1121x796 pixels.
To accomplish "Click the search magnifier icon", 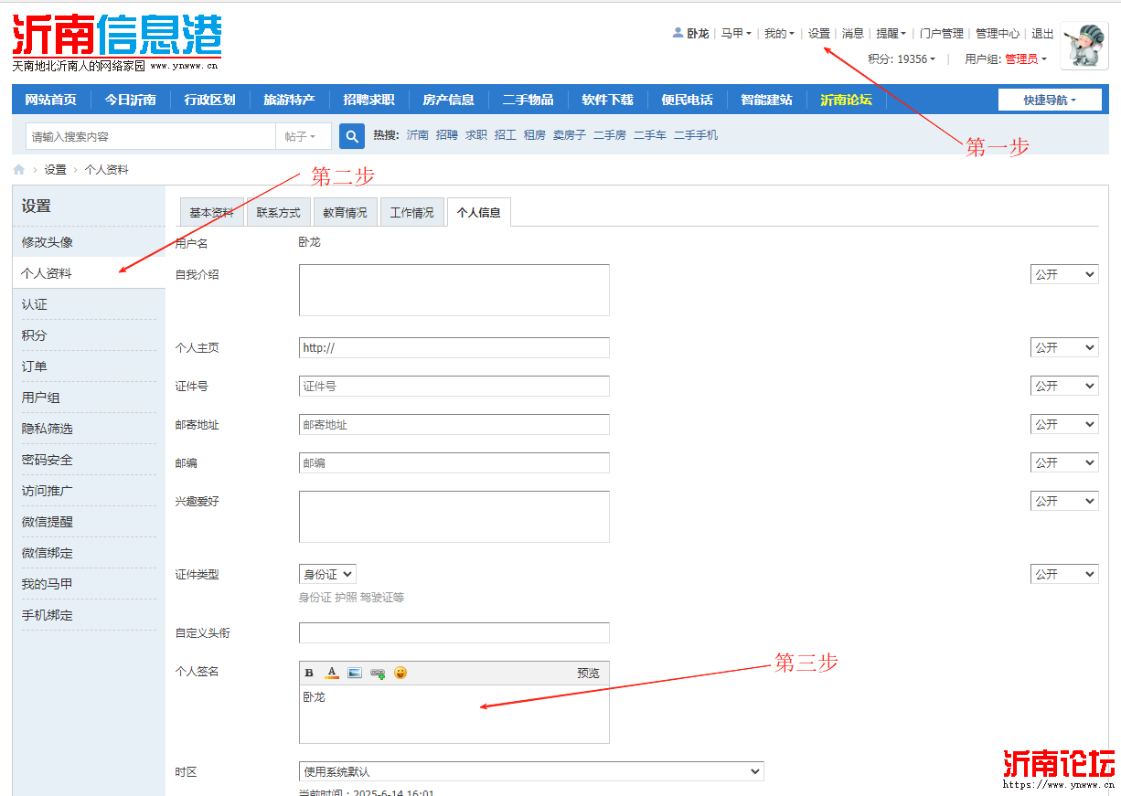I will 351,134.
